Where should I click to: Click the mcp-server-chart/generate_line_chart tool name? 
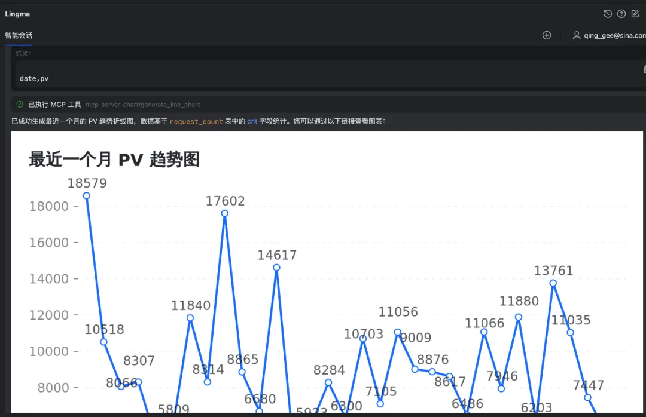pyautogui.click(x=142, y=105)
